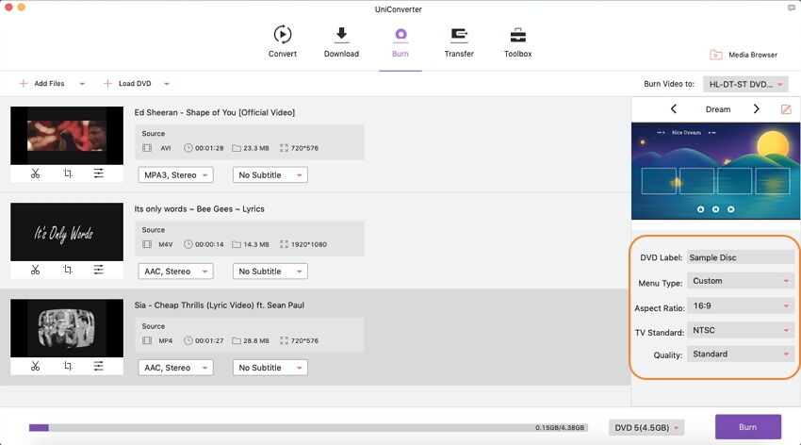Image resolution: width=801 pixels, height=445 pixels.
Task: Open effects settings for Its only words video
Action: [x=99, y=270]
